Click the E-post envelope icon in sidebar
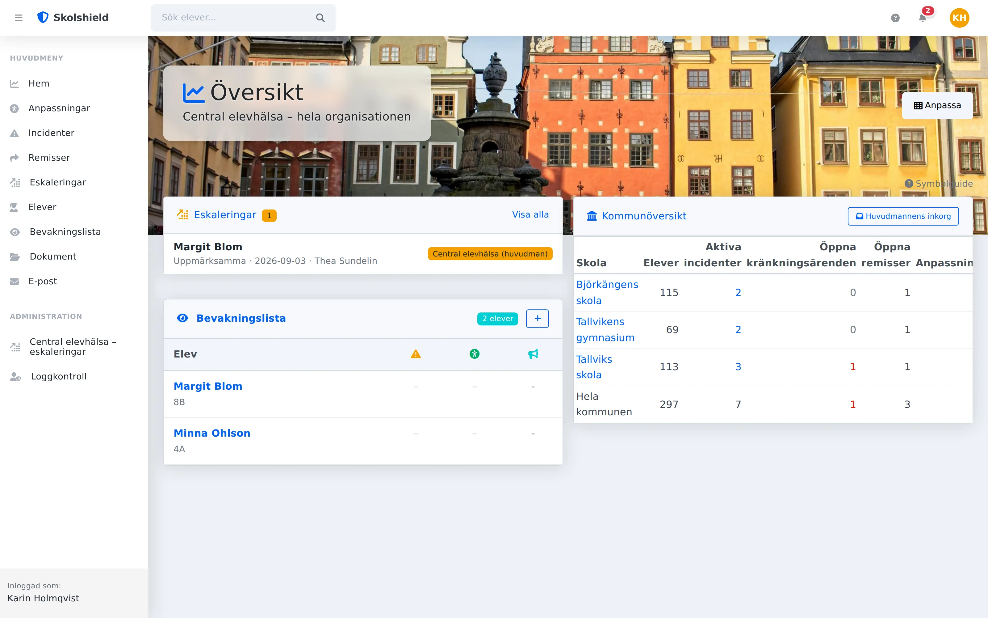 pyautogui.click(x=14, y=281)
